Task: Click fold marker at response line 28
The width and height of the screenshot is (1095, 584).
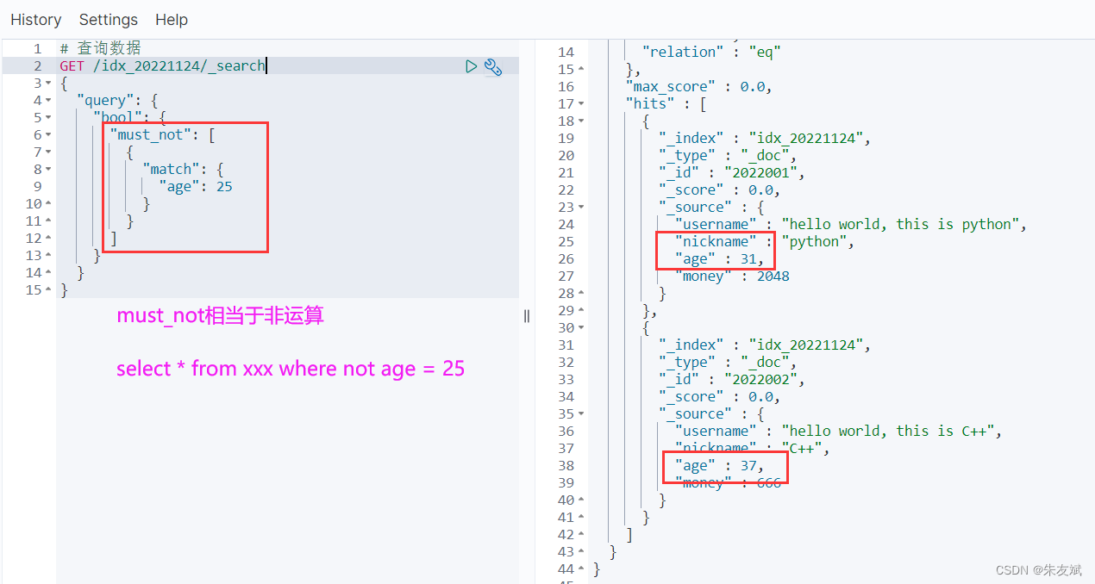Action: pos(581,294)
